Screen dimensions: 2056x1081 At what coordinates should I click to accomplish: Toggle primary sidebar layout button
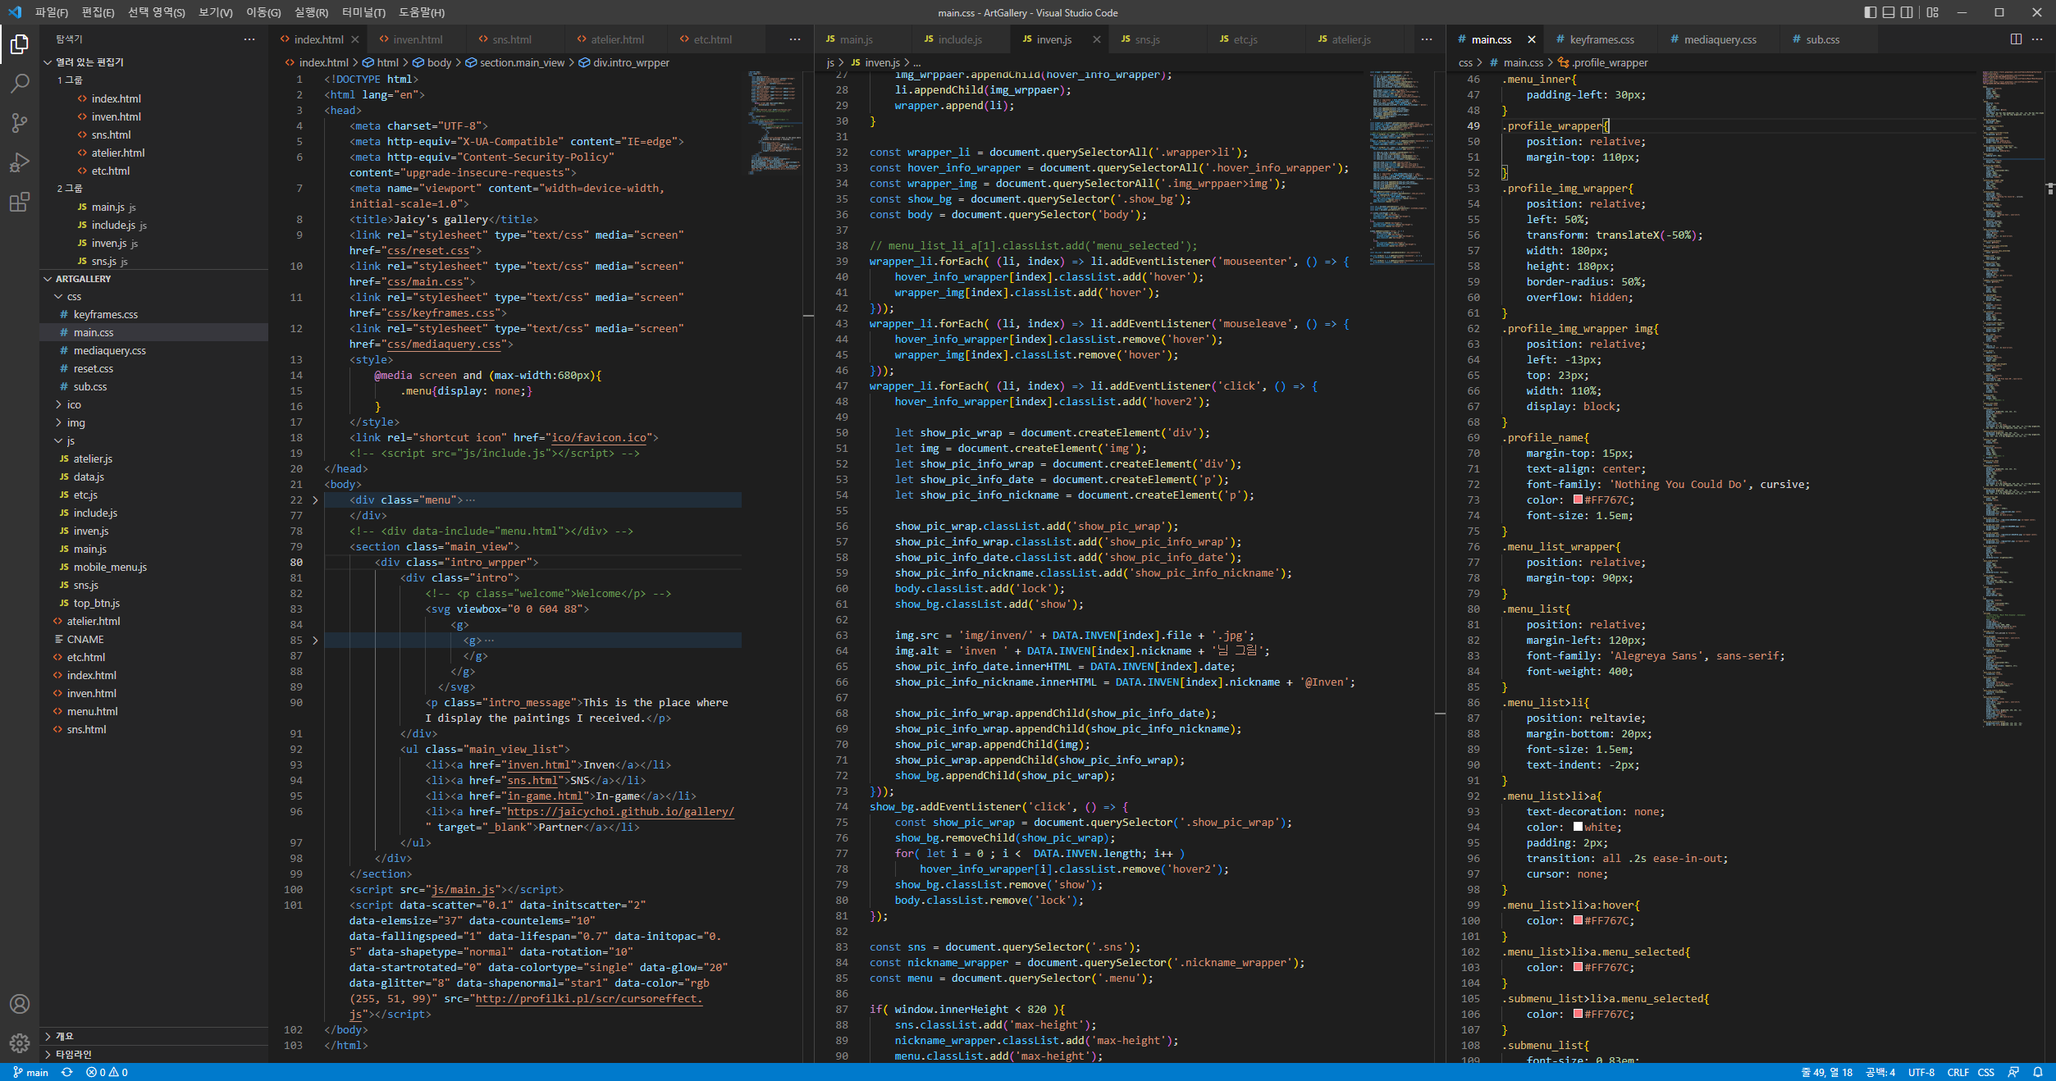point(1870,12)
